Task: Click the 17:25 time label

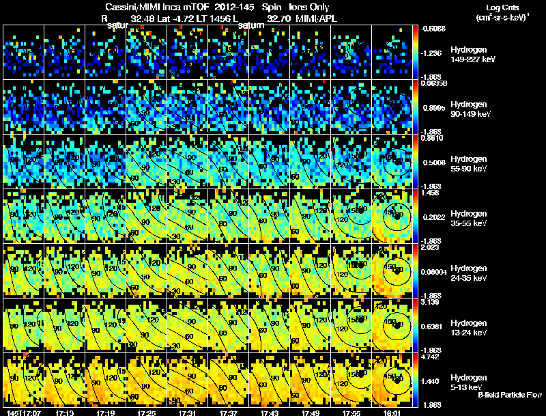Action: click(x=147, y=413)
